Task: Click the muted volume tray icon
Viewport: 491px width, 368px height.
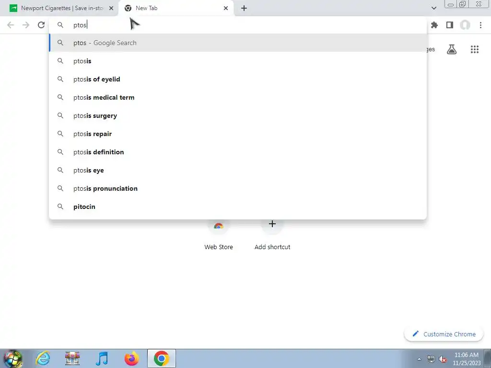Action: pos(443,359)
